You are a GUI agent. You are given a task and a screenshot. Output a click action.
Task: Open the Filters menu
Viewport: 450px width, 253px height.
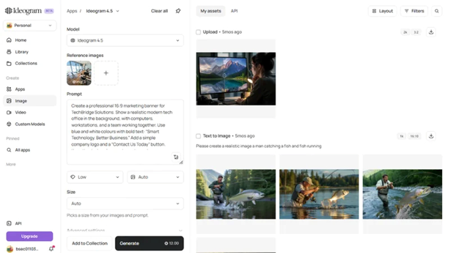pyautogui.click(x=414, y=11)
